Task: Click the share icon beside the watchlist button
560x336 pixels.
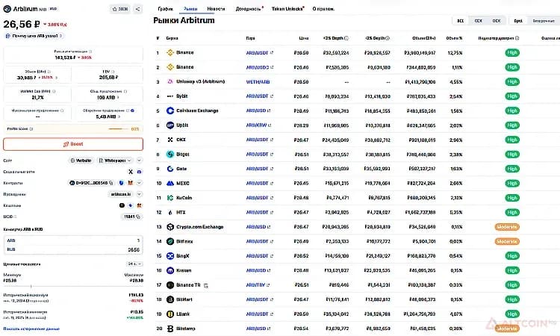Action: (138, 9)
